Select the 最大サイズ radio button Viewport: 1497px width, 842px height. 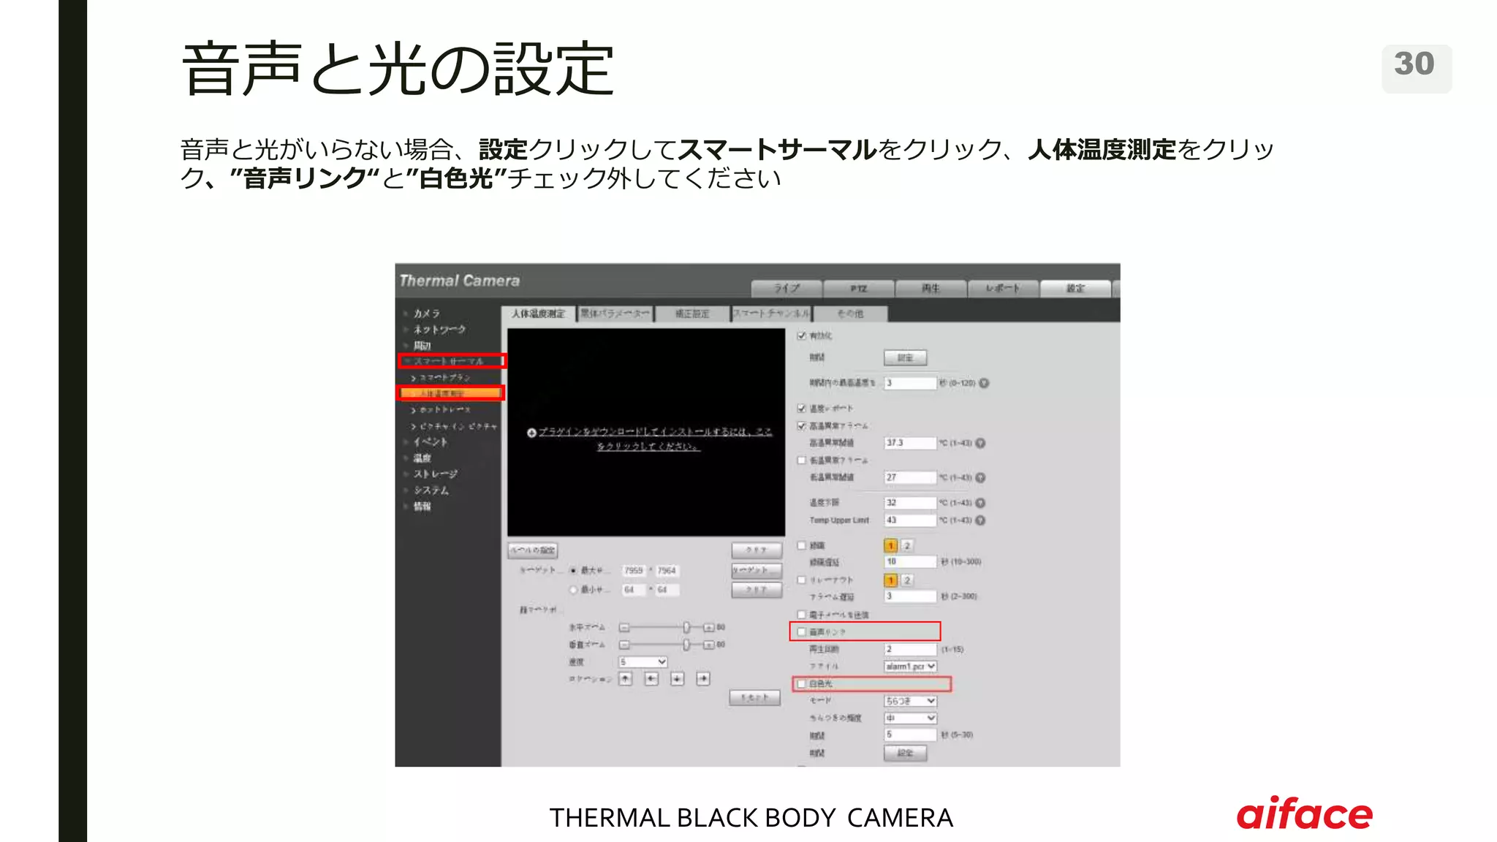[x=573, y=570]
